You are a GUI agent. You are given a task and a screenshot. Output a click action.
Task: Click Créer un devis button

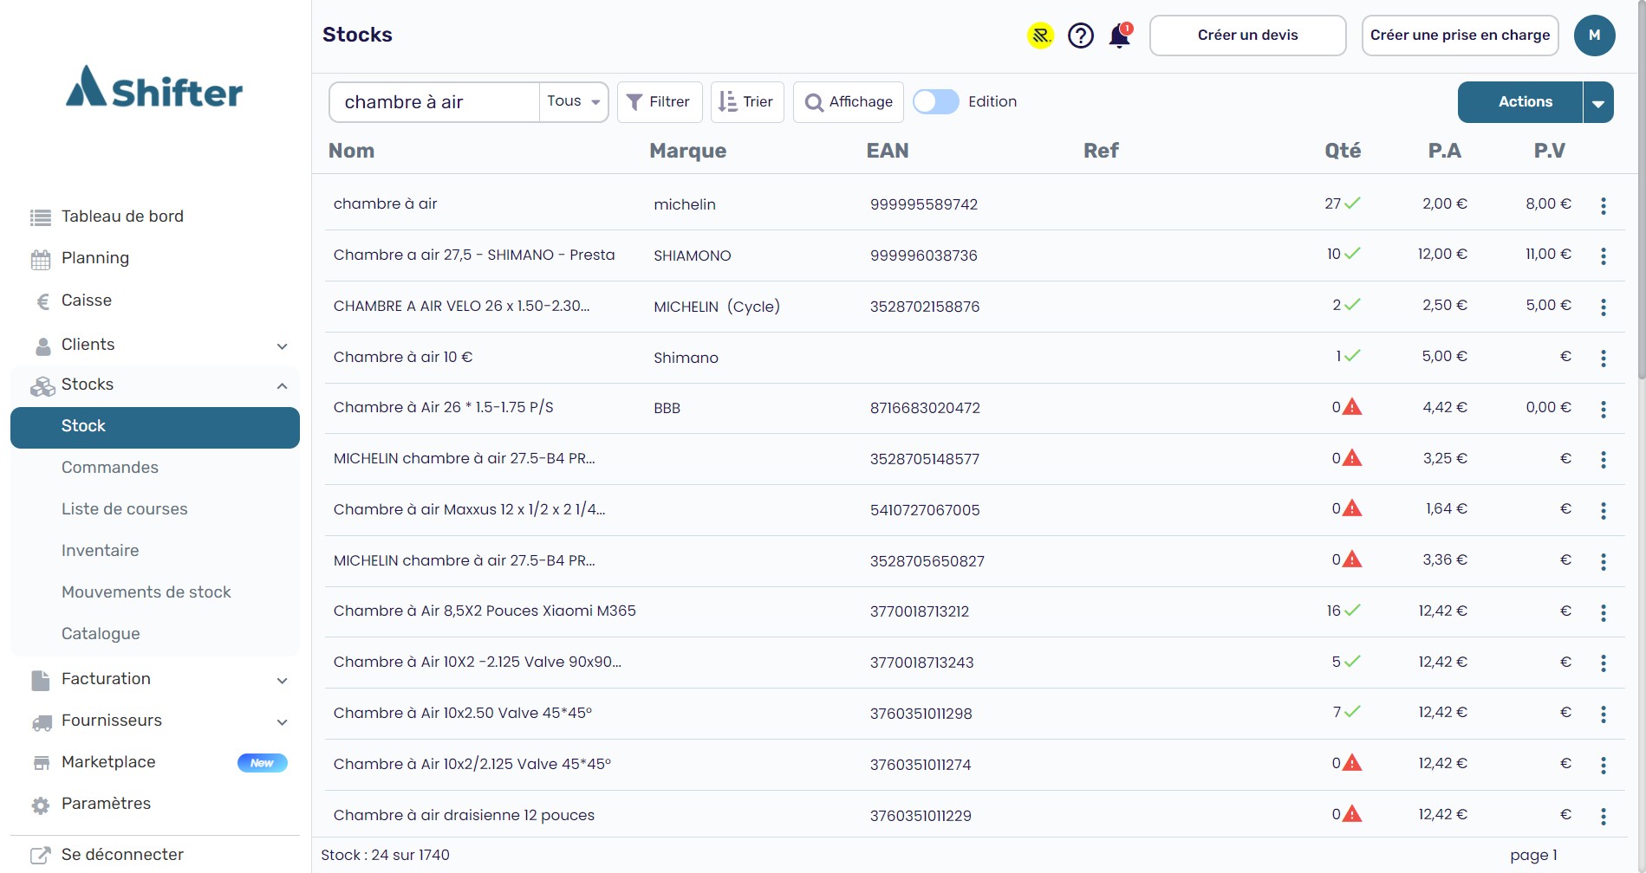(x=1247, y=36)
